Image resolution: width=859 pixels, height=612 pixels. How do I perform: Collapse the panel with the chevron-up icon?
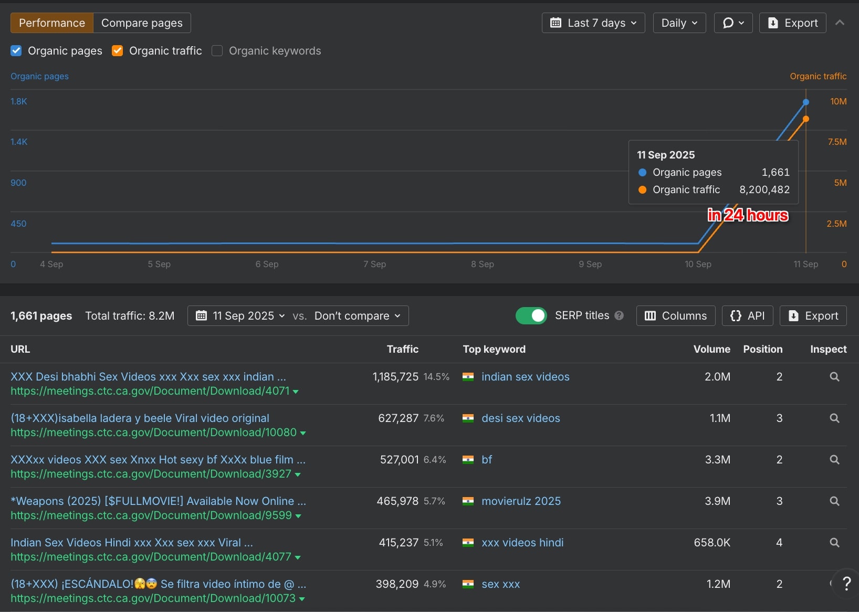point(840,23)
